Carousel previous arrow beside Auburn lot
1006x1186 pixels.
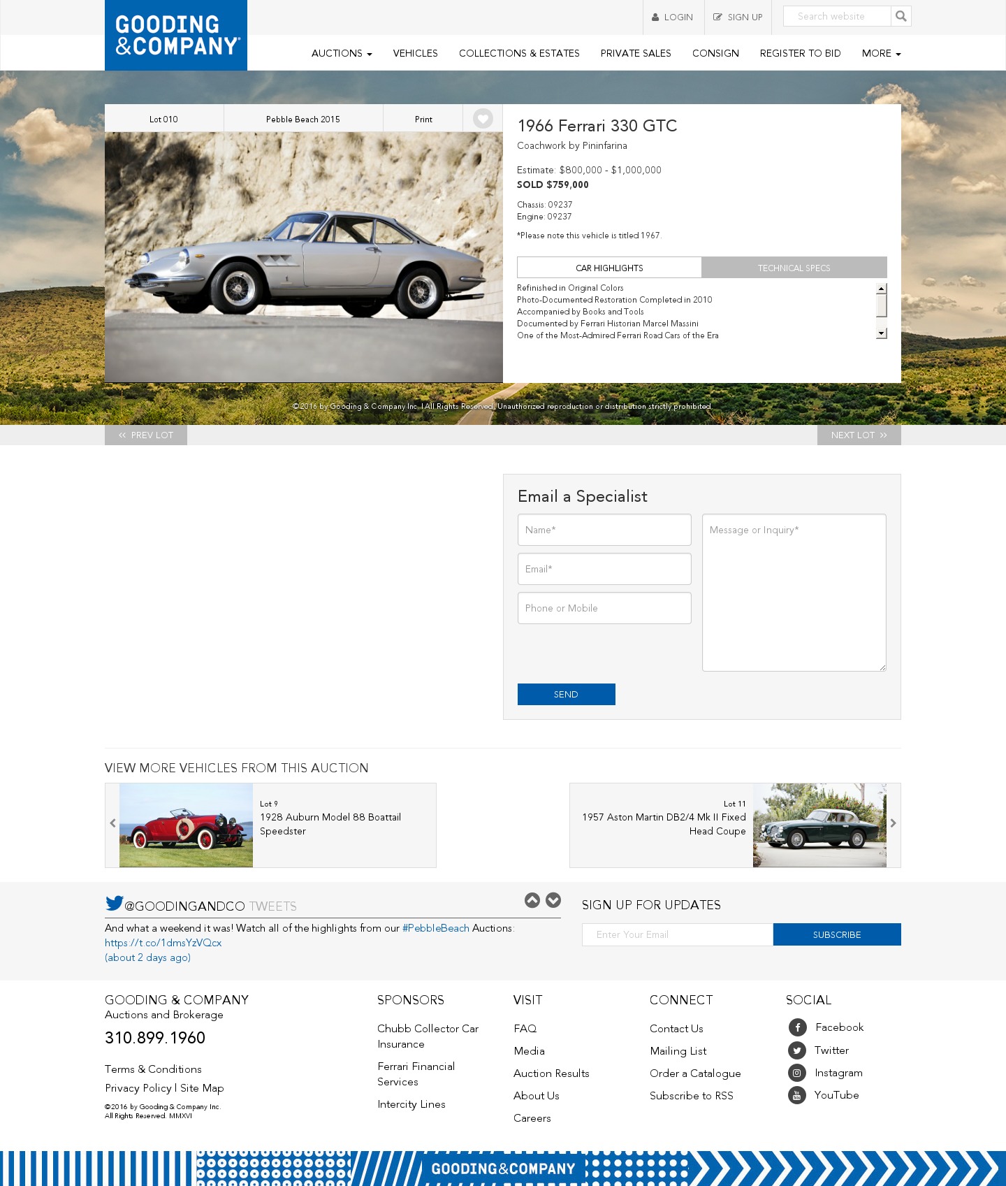112,823
